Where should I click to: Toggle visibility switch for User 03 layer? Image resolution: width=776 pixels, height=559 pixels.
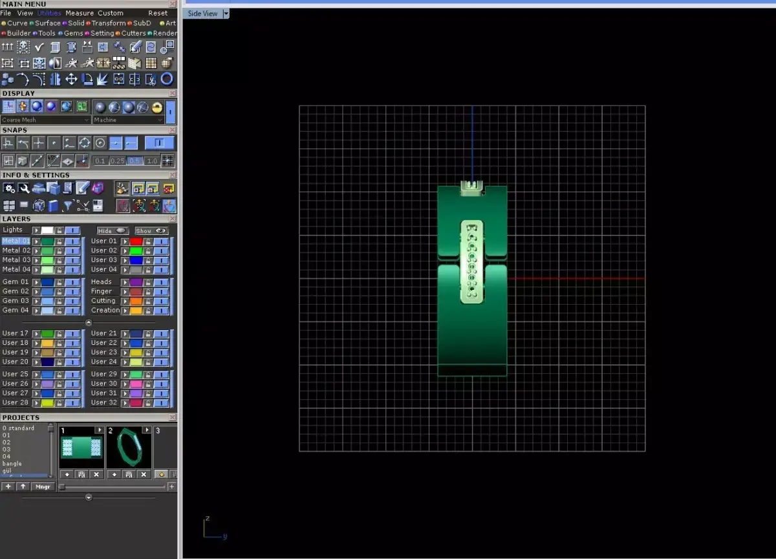point(160,259)
